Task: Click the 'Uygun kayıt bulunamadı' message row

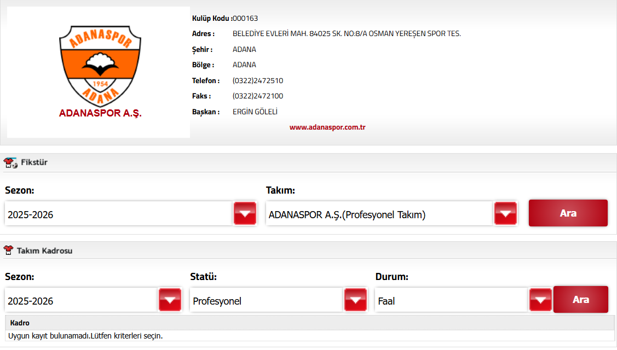Action: [85, 336]
